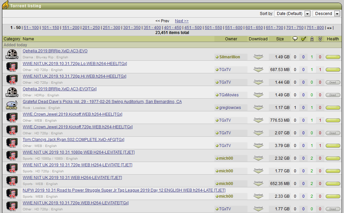Open the Sort by Date (Default) dropdown

point(292,14)
